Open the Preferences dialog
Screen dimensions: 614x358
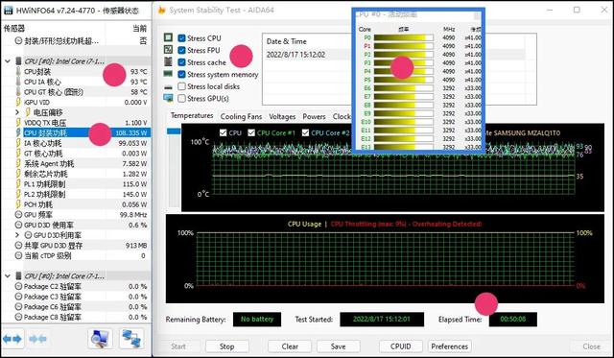point(450,346)
